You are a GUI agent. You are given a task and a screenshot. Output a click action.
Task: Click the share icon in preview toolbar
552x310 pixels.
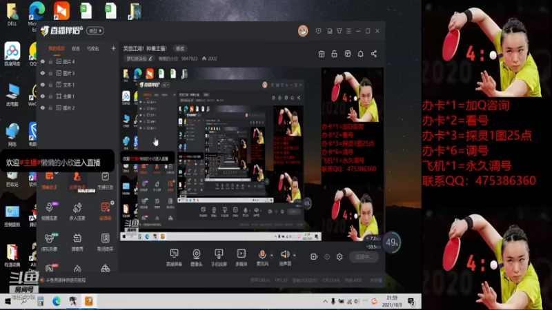click(374, 54)
